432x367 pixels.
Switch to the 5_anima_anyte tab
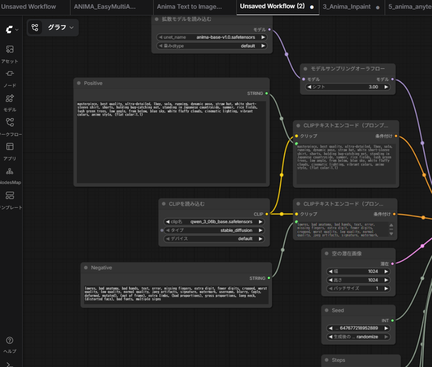tap(410, 7)
